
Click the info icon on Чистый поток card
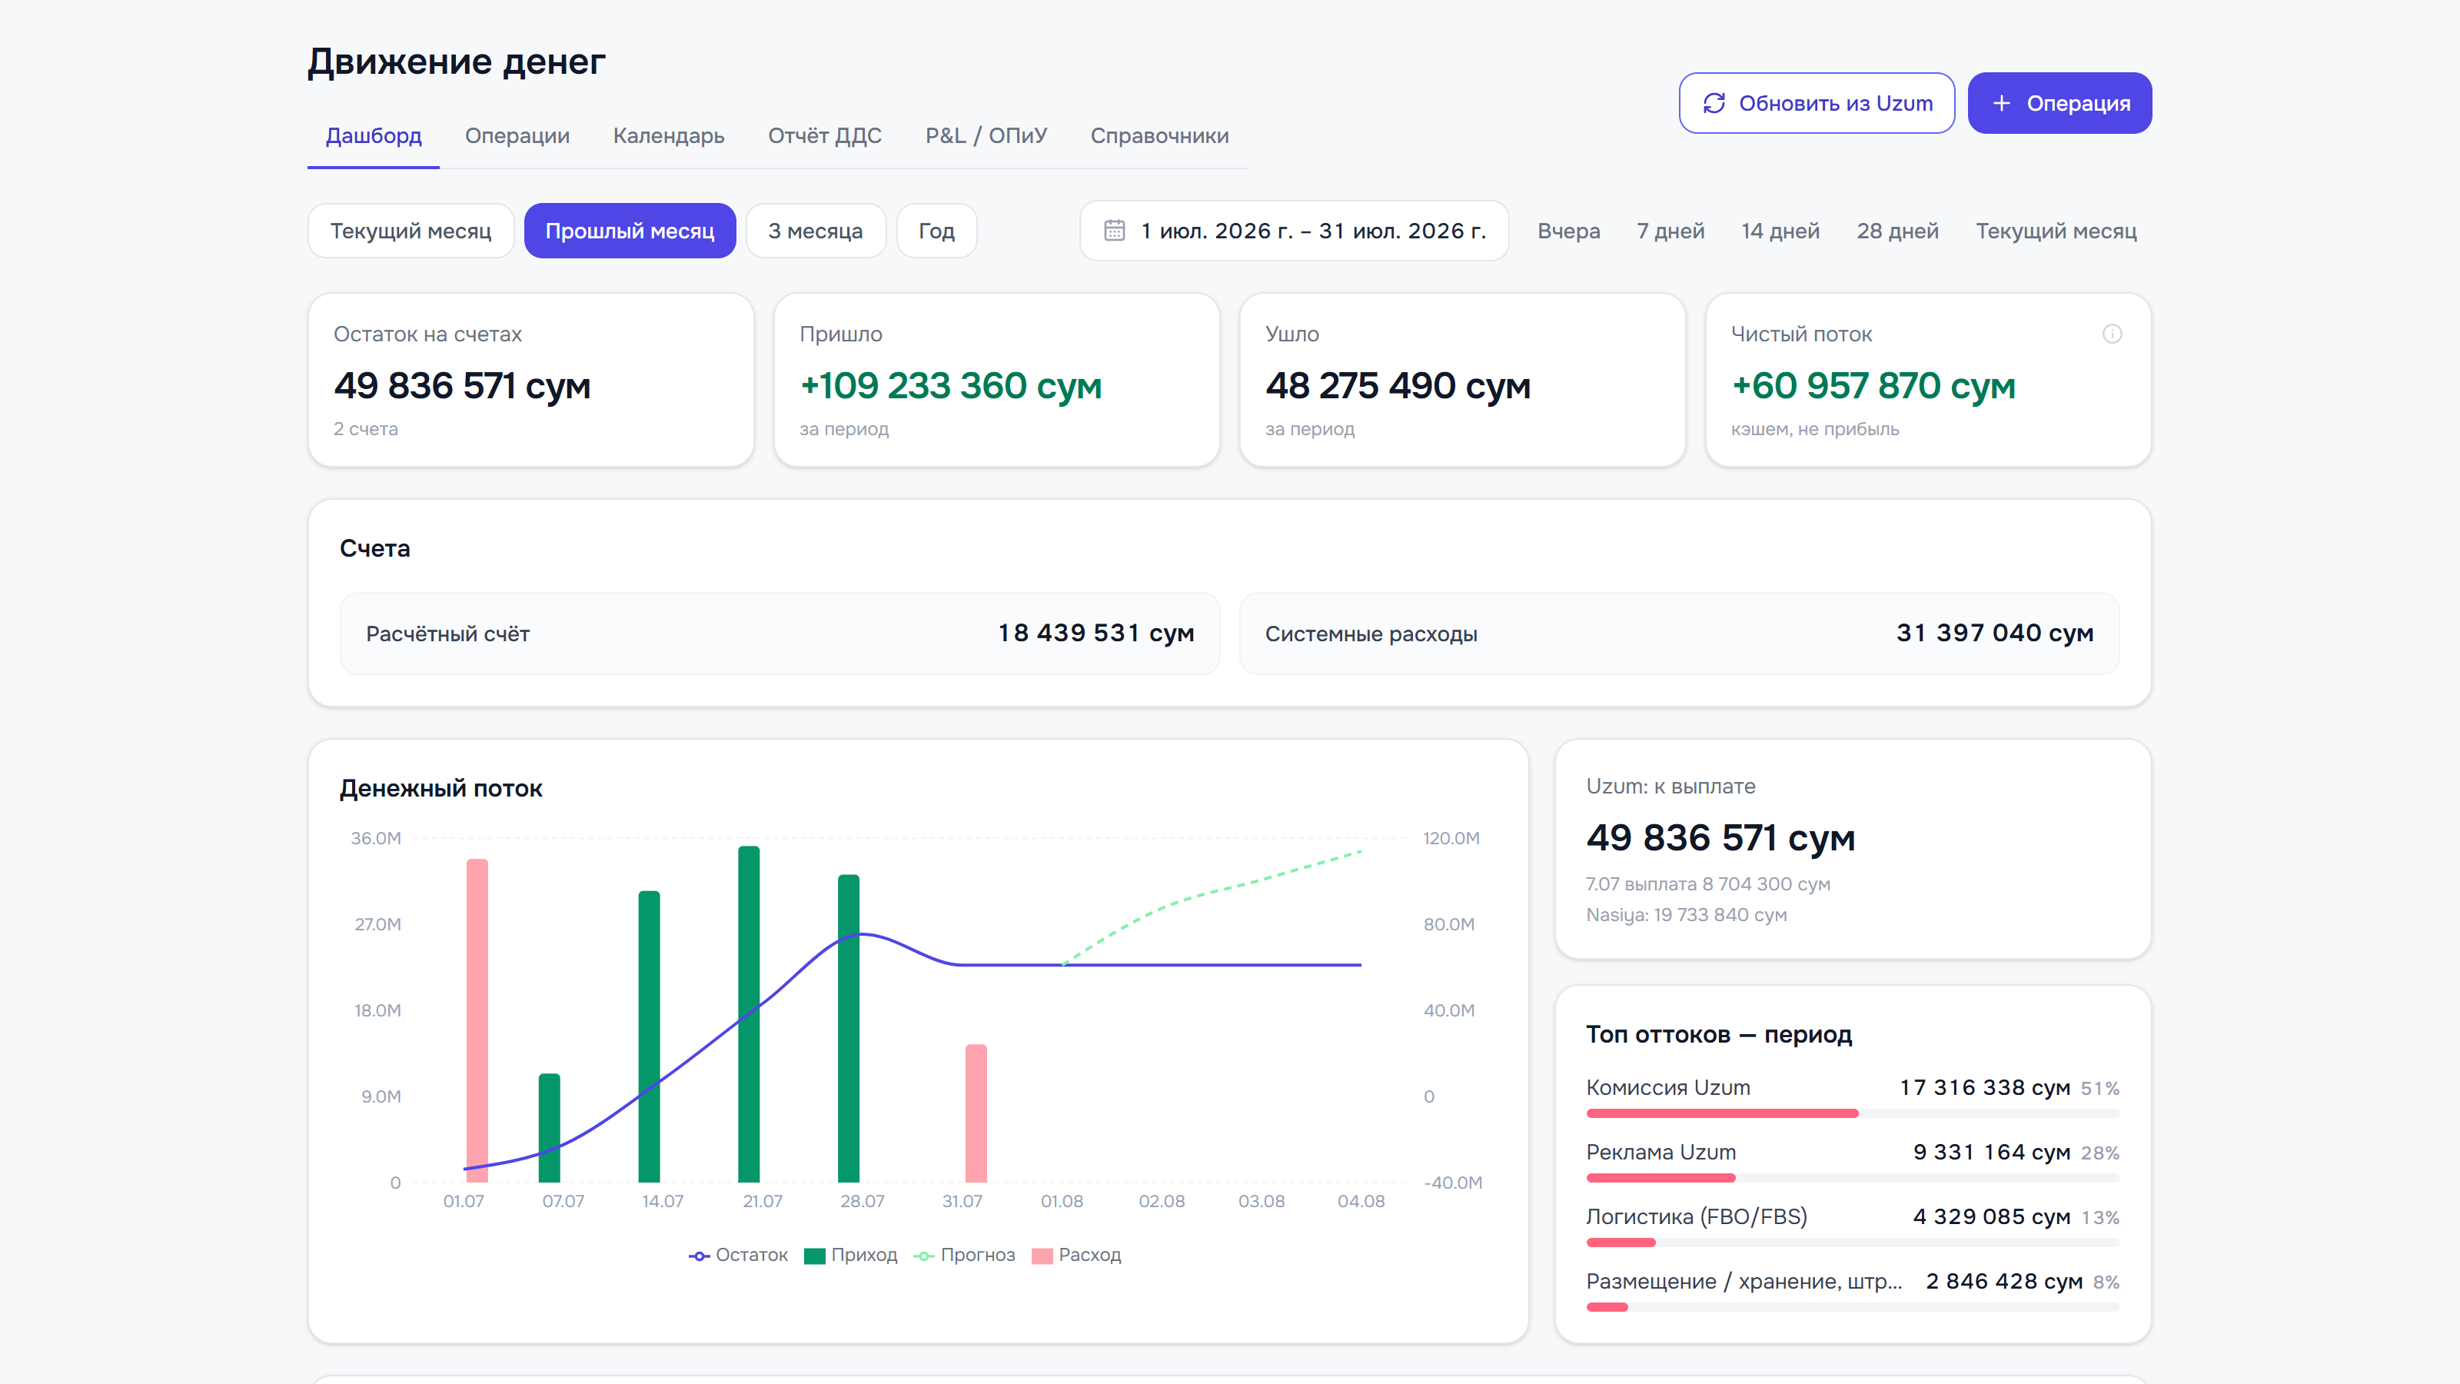pos(2113,334)
